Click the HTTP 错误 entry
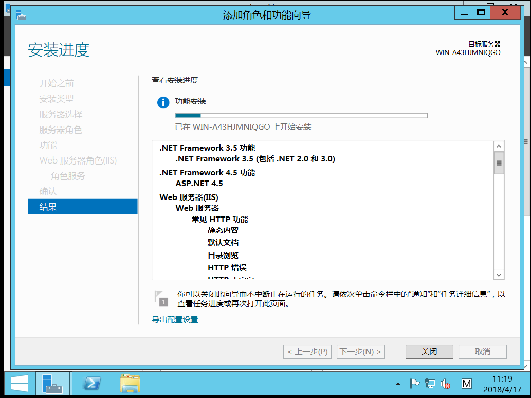 227,268
